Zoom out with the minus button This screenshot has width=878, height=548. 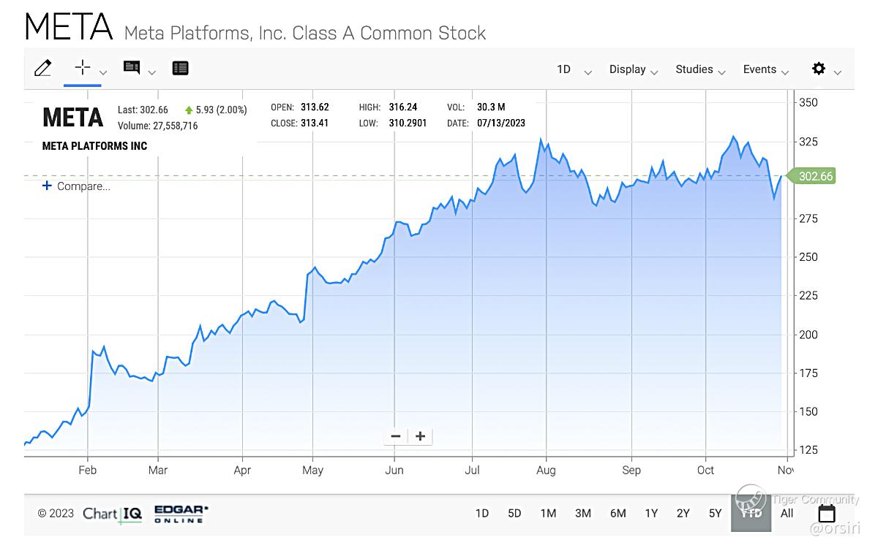click(396, 436)
